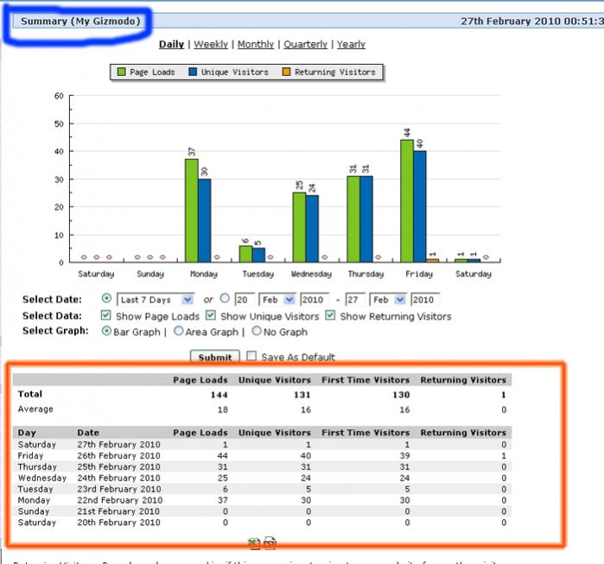604x564 pixels.
Task: Open the end month Feb dropdown
Action: point(388,300)
